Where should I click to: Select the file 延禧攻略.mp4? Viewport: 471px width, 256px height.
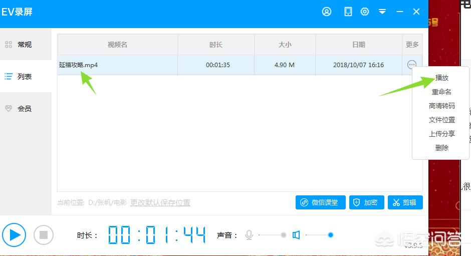tap(78, 65)
